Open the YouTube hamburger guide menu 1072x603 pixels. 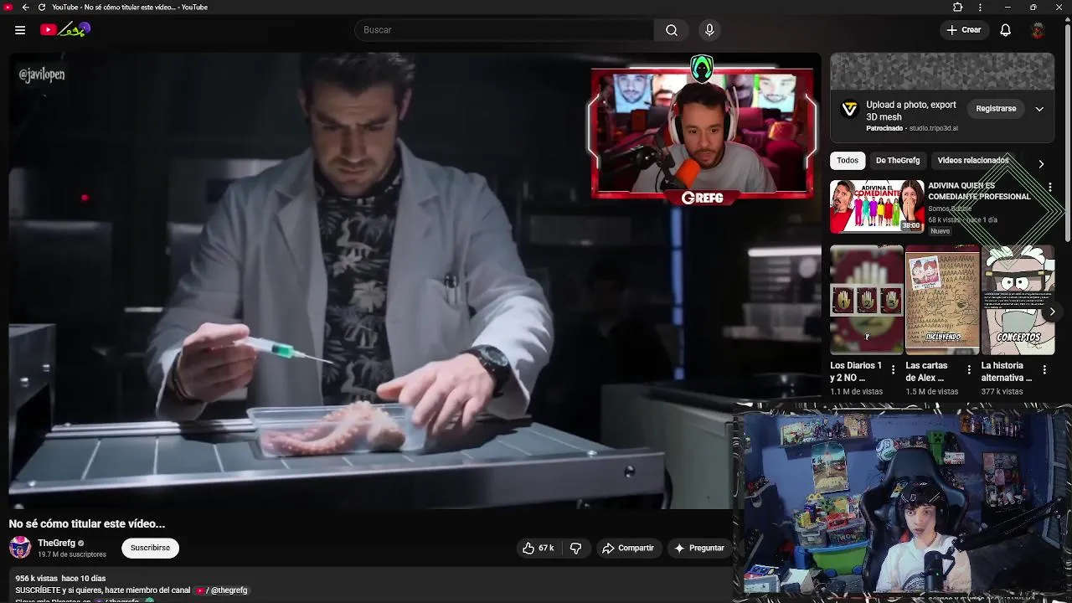[x=20, y=30]
